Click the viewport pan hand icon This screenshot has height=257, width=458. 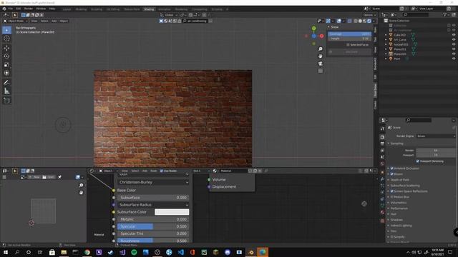(321, 56)
